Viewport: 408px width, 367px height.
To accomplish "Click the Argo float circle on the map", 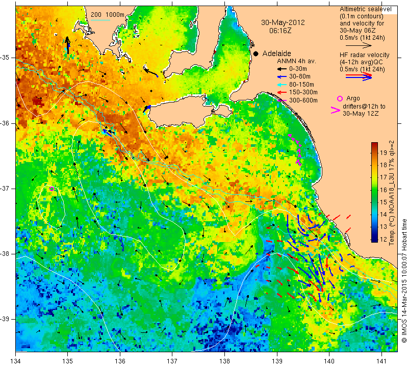I will click(x=52, y=189).
